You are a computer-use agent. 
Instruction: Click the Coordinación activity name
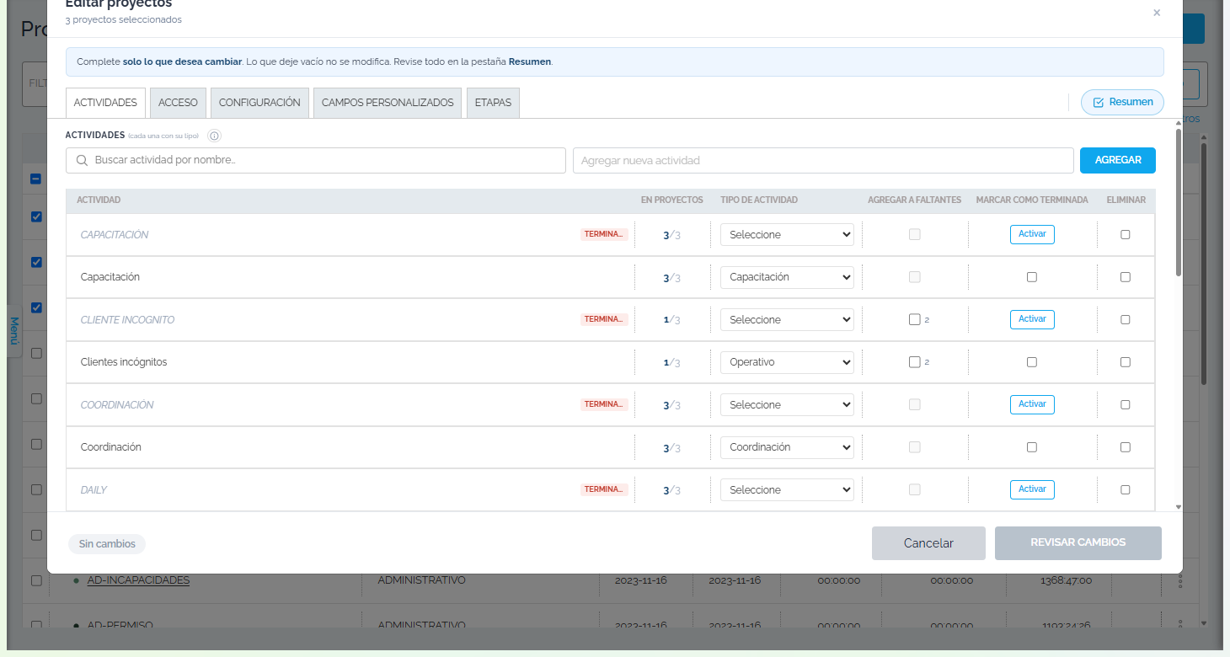click(x=111, y=447)
